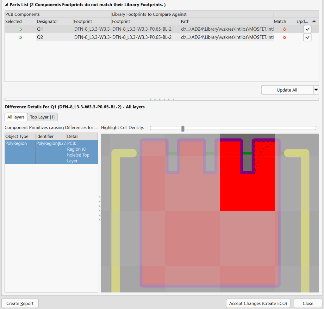Click the red mismatch icon for Q2
Image resolution: width=324 pixels, height=309 pixels.
(284, 37)
